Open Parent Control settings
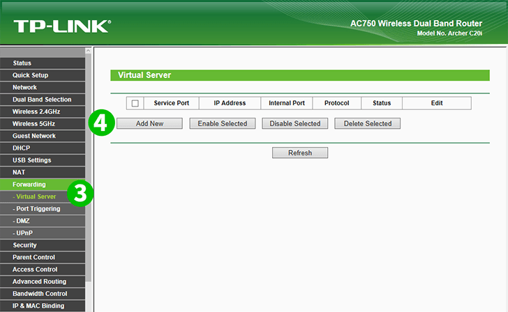Image resolution: width=508 pixels, height=312 pixels. point(43,257)
